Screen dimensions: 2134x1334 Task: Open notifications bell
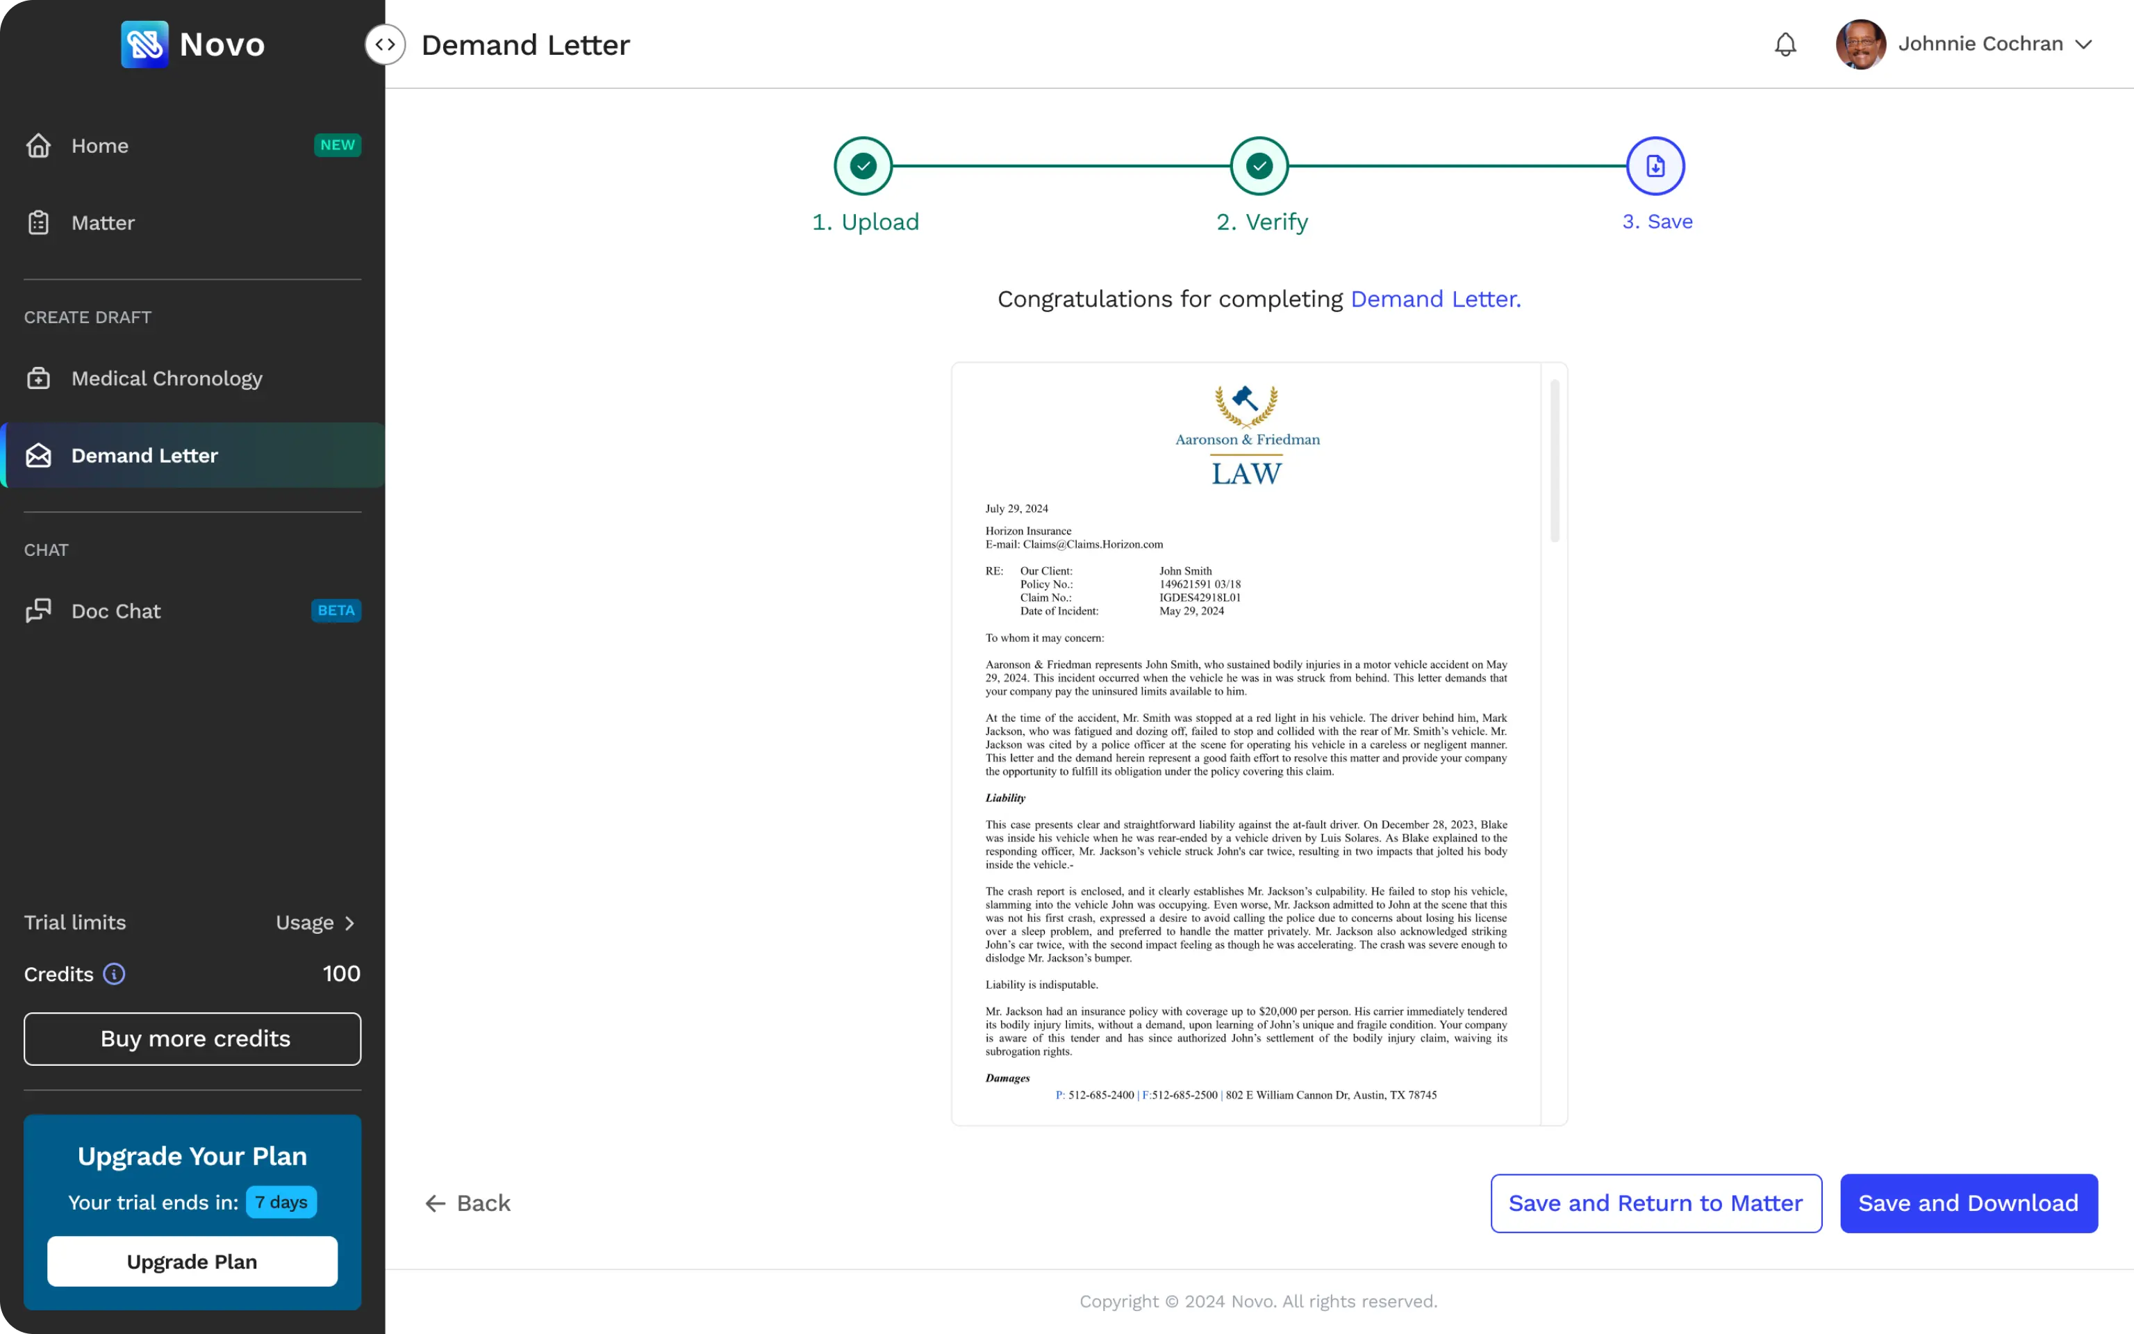[x=1785, y=44]
